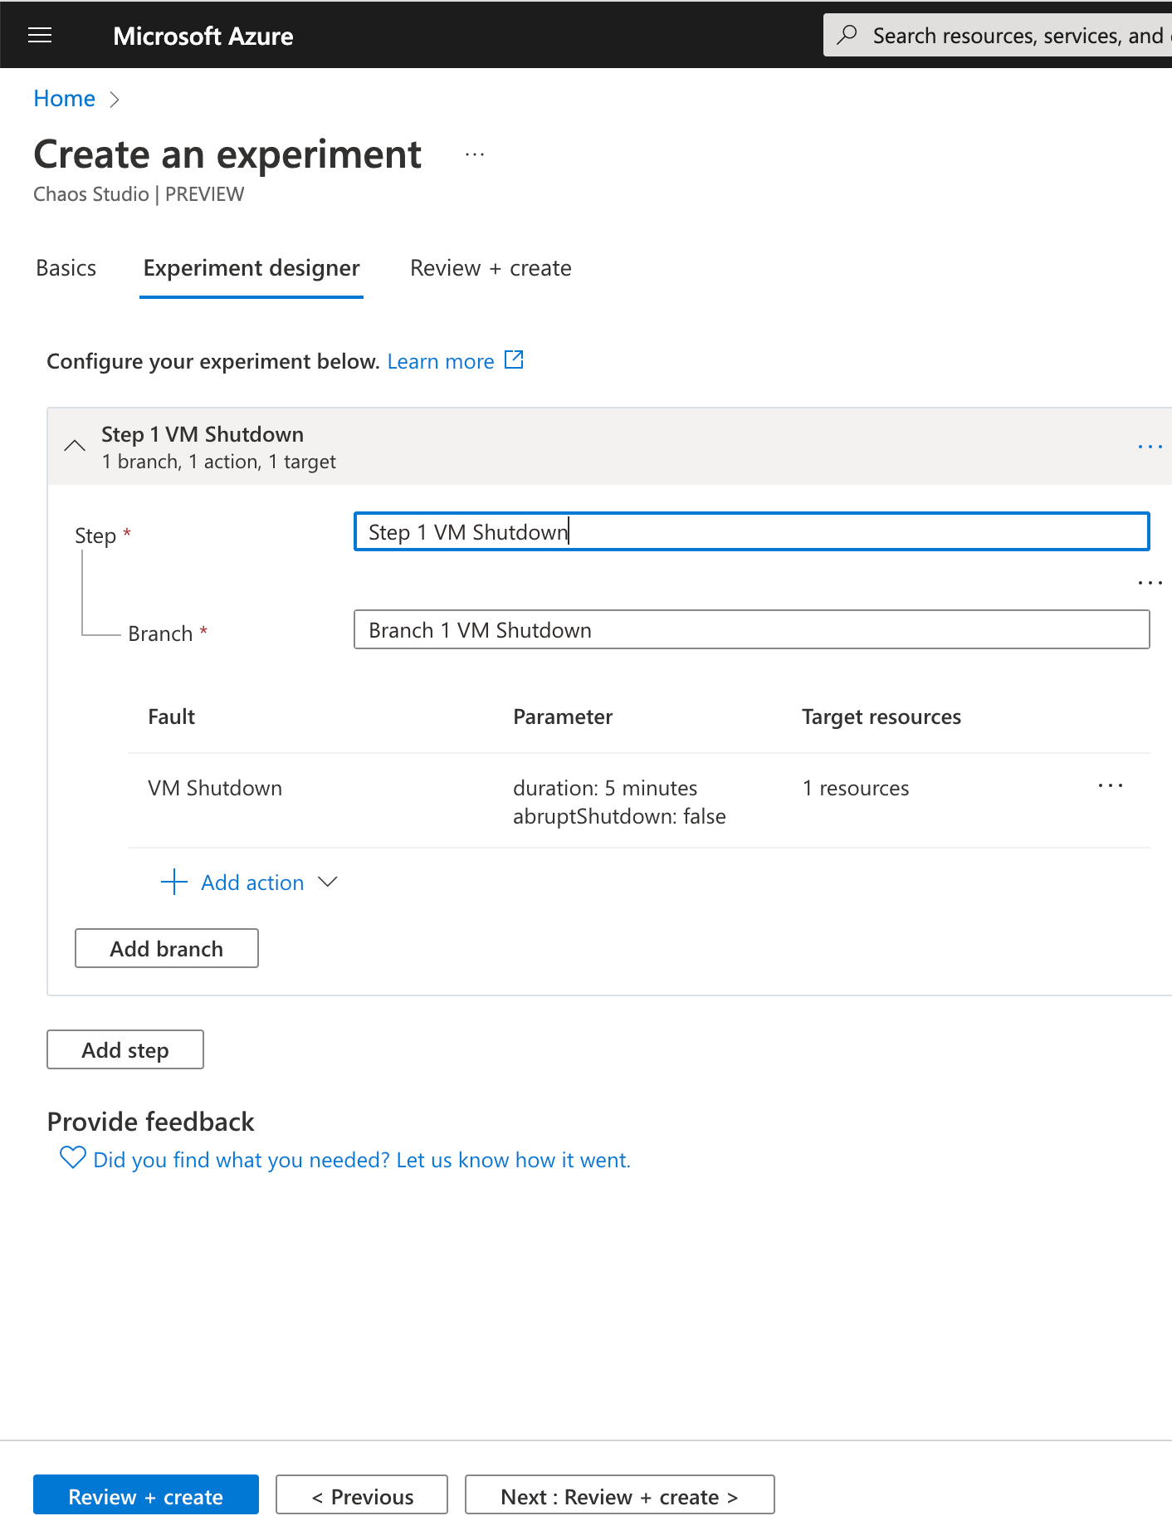Go to Home breadcrumb link

pos(65,99)
